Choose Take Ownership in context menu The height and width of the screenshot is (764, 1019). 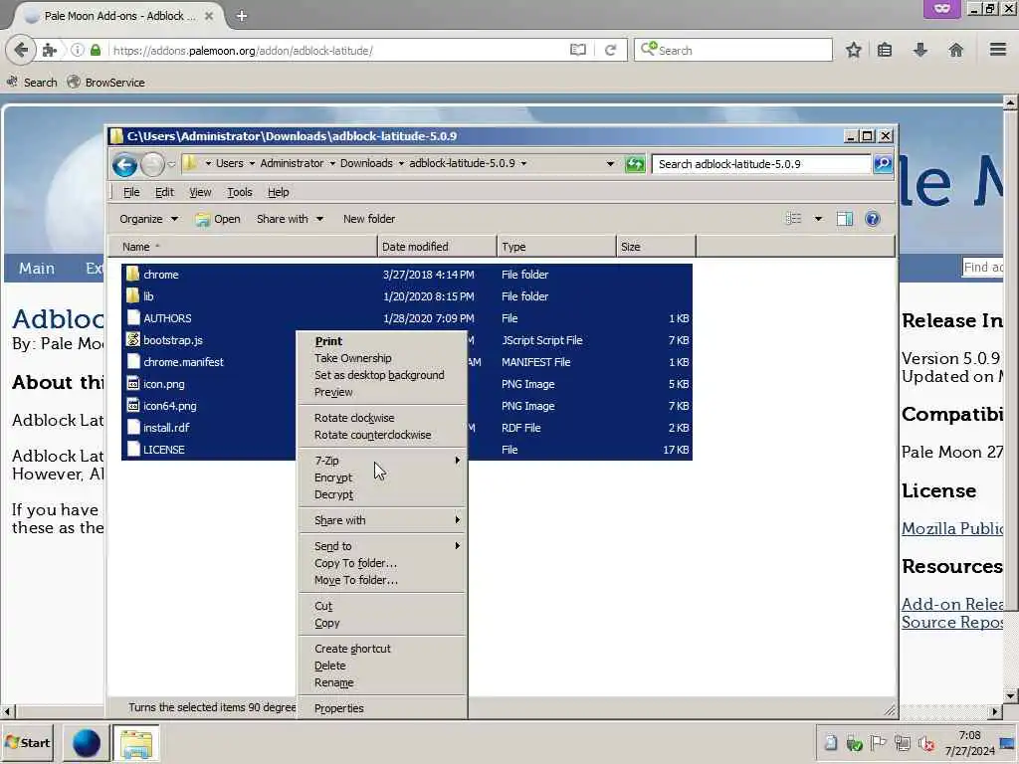382,358
